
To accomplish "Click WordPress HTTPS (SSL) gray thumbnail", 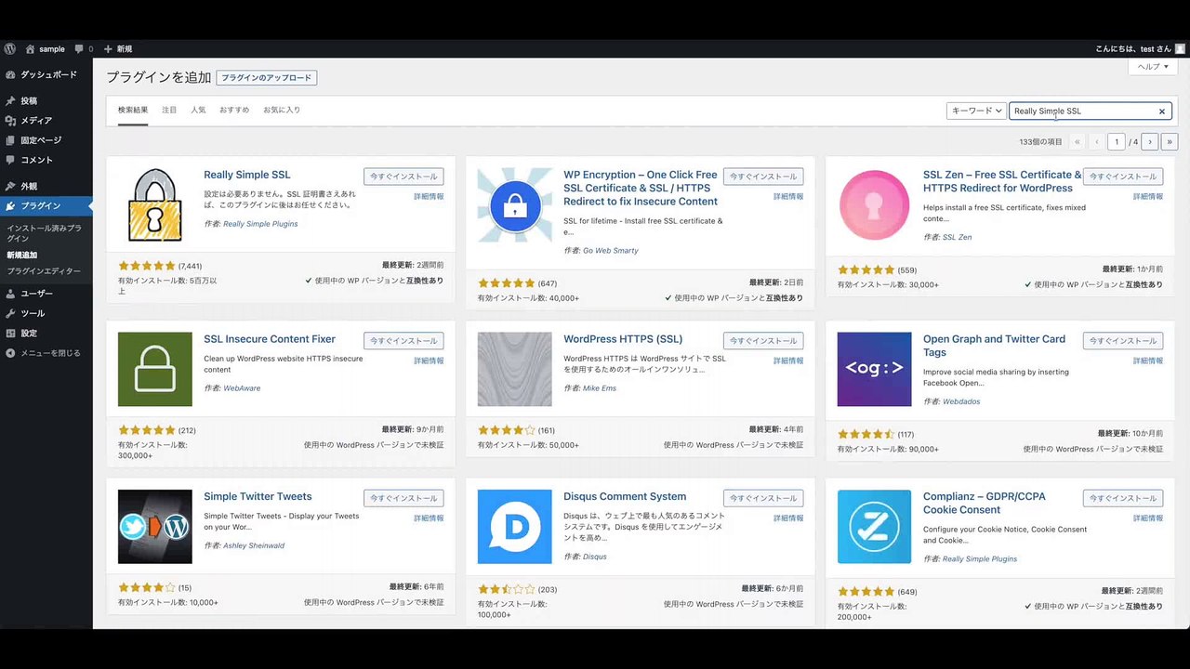I will [x=515, y=369].
